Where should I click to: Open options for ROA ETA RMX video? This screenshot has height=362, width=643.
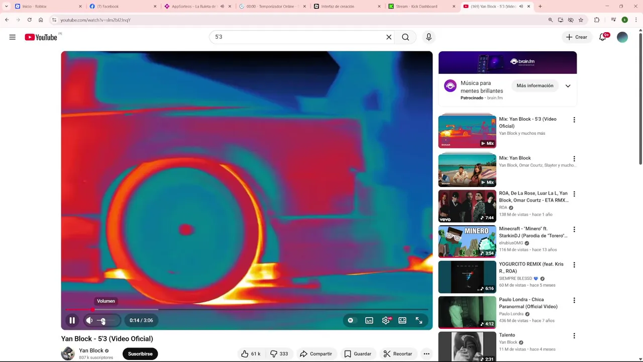coord(574,194)
